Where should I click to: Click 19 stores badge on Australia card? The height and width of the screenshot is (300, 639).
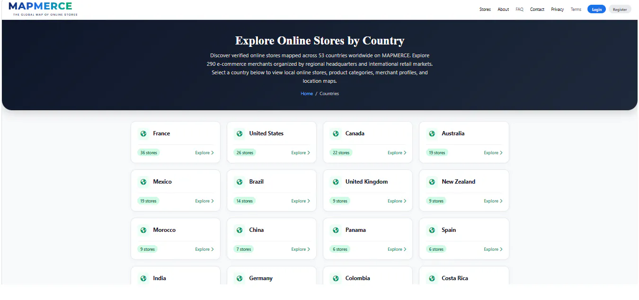[x=437, y=153]
